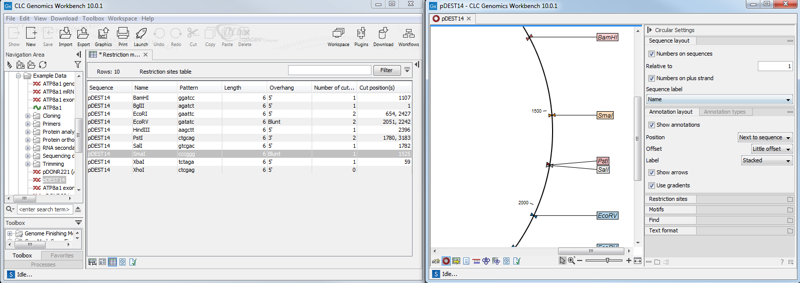Toggle Use gradients checkbox
Viewport: 800px width, 283px height.
pyautogui.click(x=651, y=186)
